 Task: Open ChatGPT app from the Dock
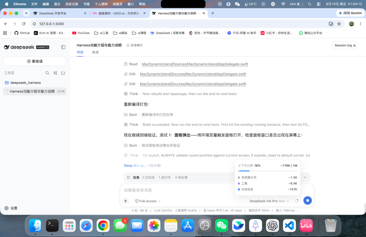(272, 225)
